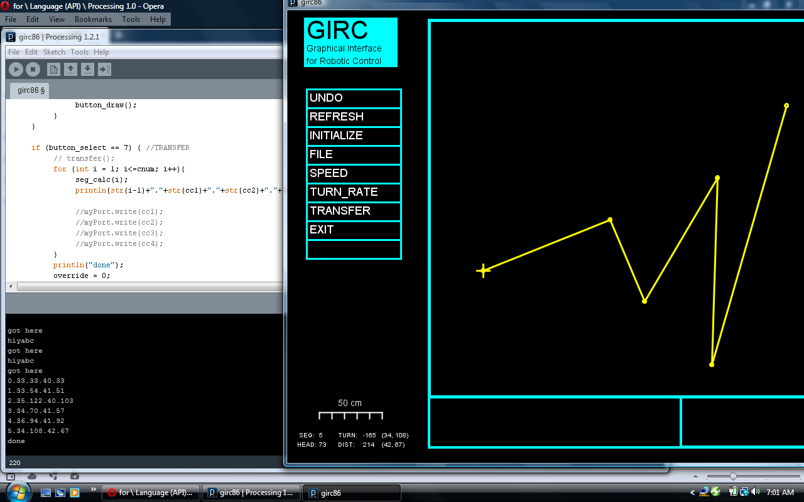
Task: Click the TURN_RATE button
Action: [354, 192]
